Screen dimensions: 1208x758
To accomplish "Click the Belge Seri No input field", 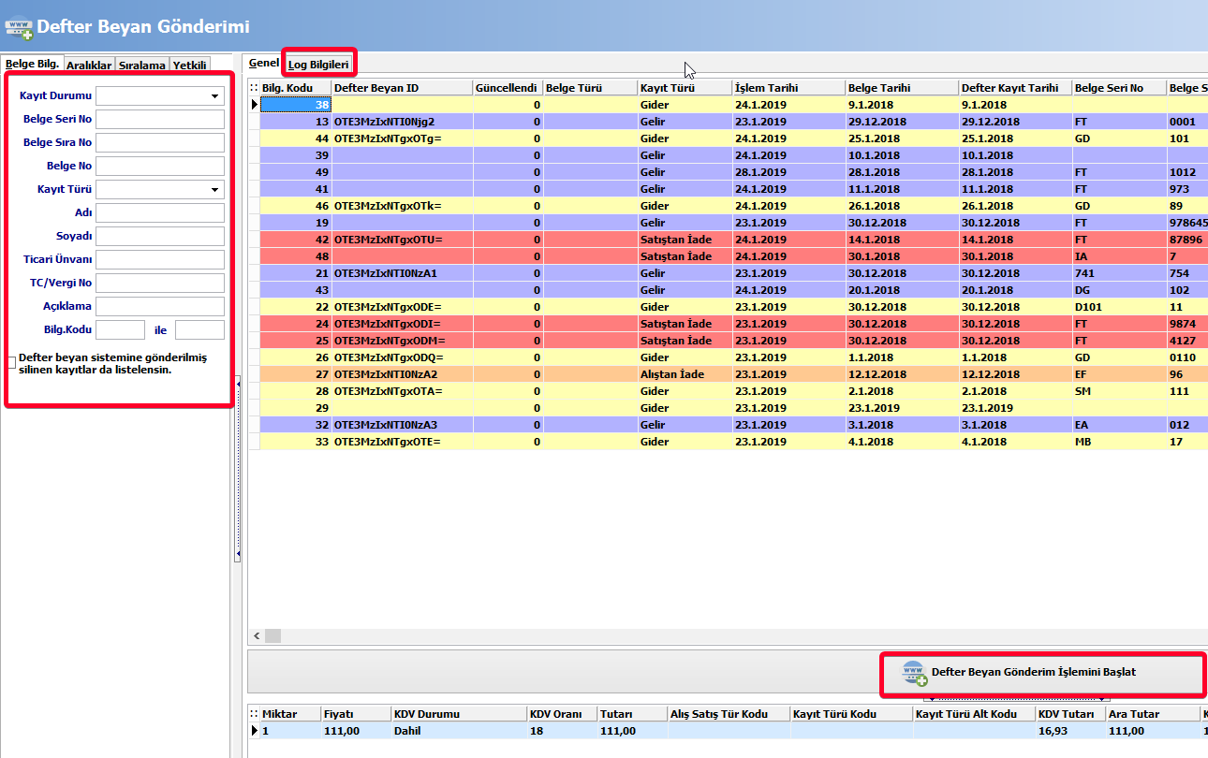I will pos(160,120).
